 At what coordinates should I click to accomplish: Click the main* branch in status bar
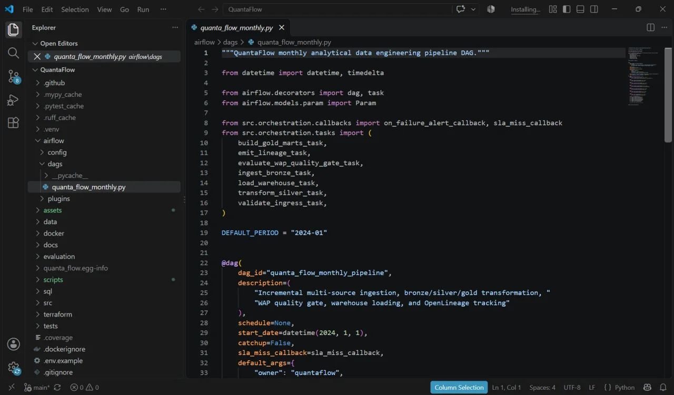[x=37, y=388]
